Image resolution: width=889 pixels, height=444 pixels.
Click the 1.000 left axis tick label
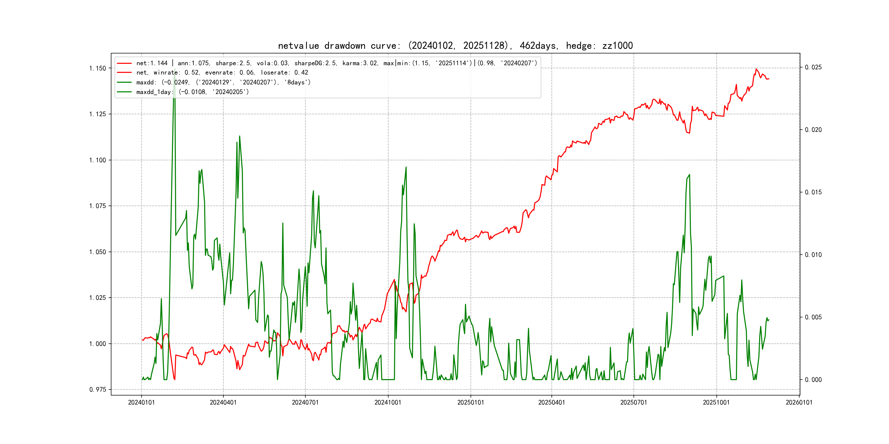coord(98,344)
